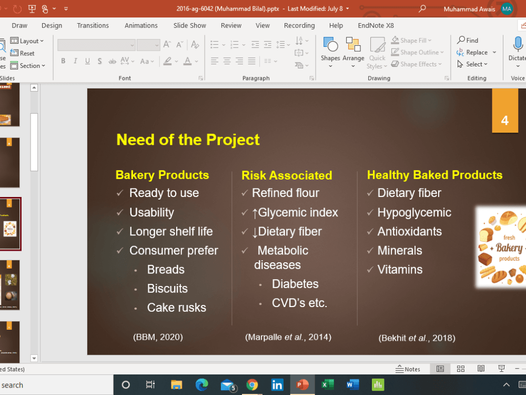Apply font color swatch
This screenshot has width=526, height=395.
pos(188,61)
